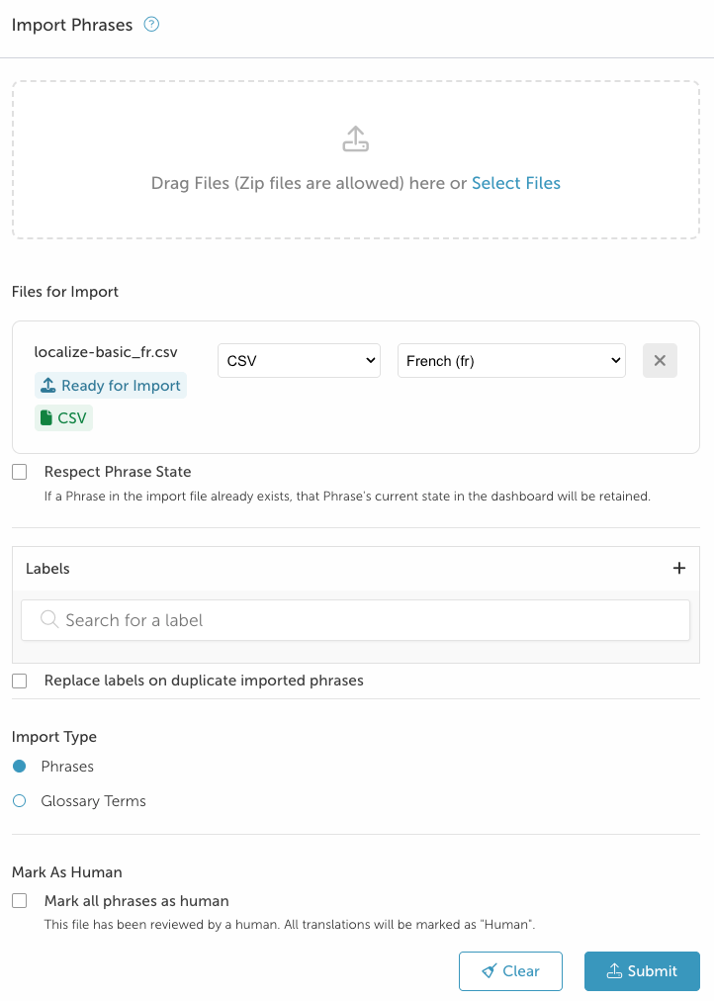Click the upload tray icon in drop zone

click(x=355, y=139)
